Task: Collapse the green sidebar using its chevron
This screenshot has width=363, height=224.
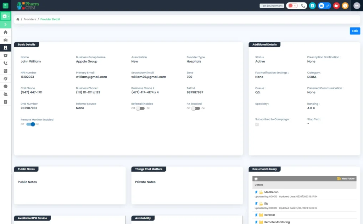Action: coord(5,24)
